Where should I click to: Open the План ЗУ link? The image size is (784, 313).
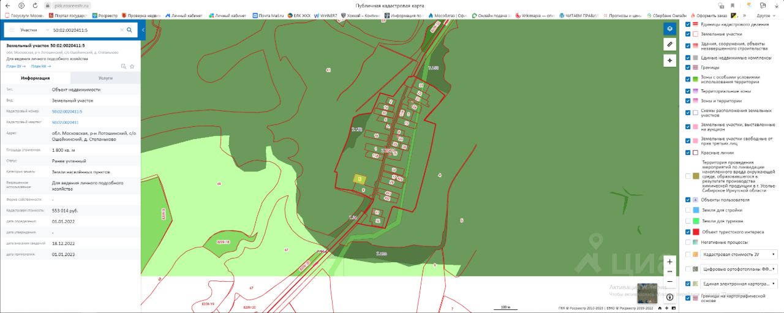pyautogui.click(x=15, y=66)
